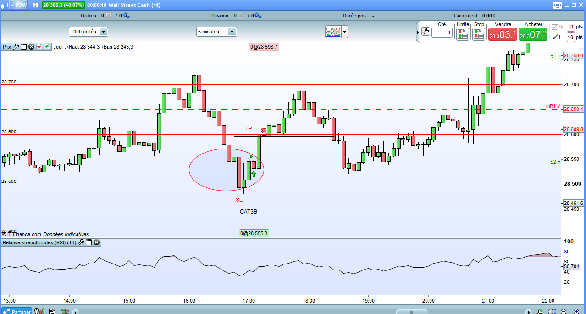The image size is (586, 314).
Task: Maximize the Prix panel window icon
Action: [x=23, y=46]
